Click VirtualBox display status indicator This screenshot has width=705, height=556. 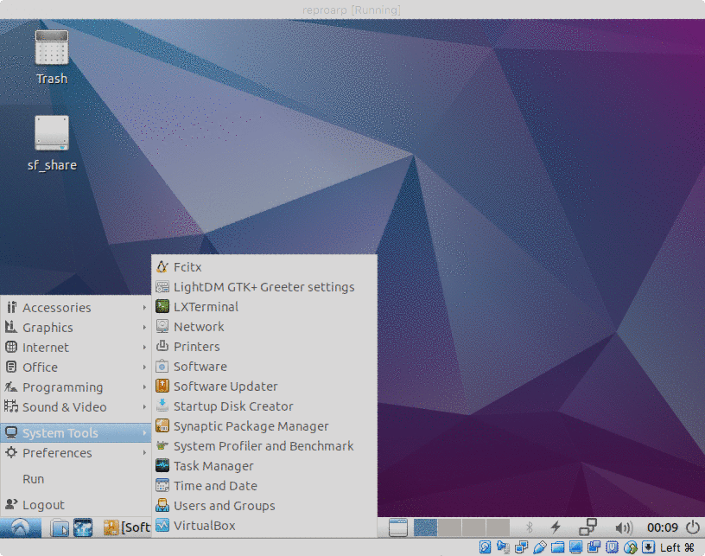(x=575, y=547)
